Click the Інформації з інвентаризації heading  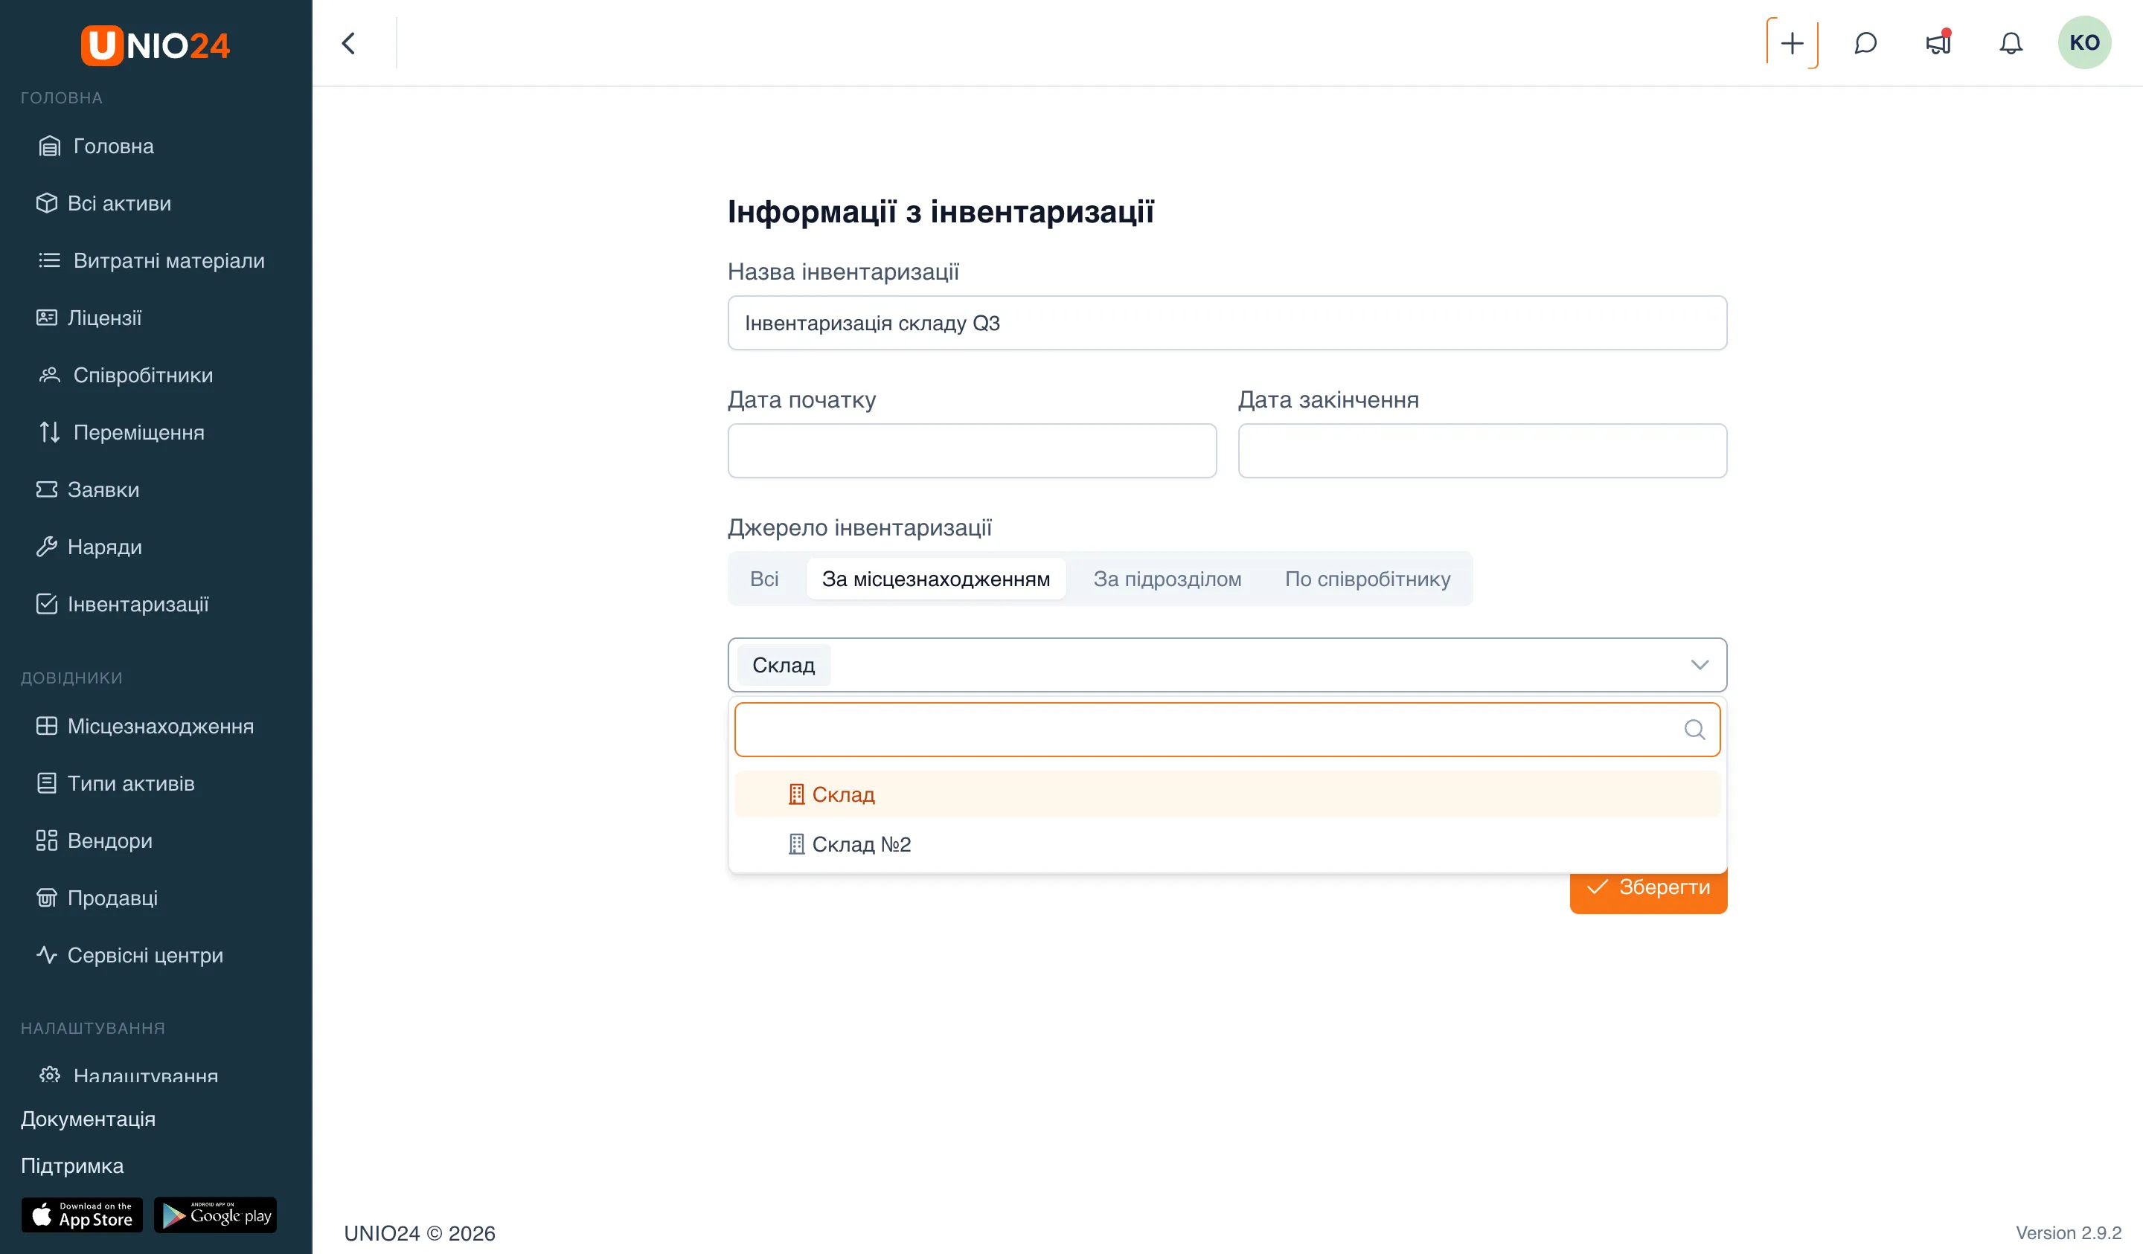click(941, 212)
